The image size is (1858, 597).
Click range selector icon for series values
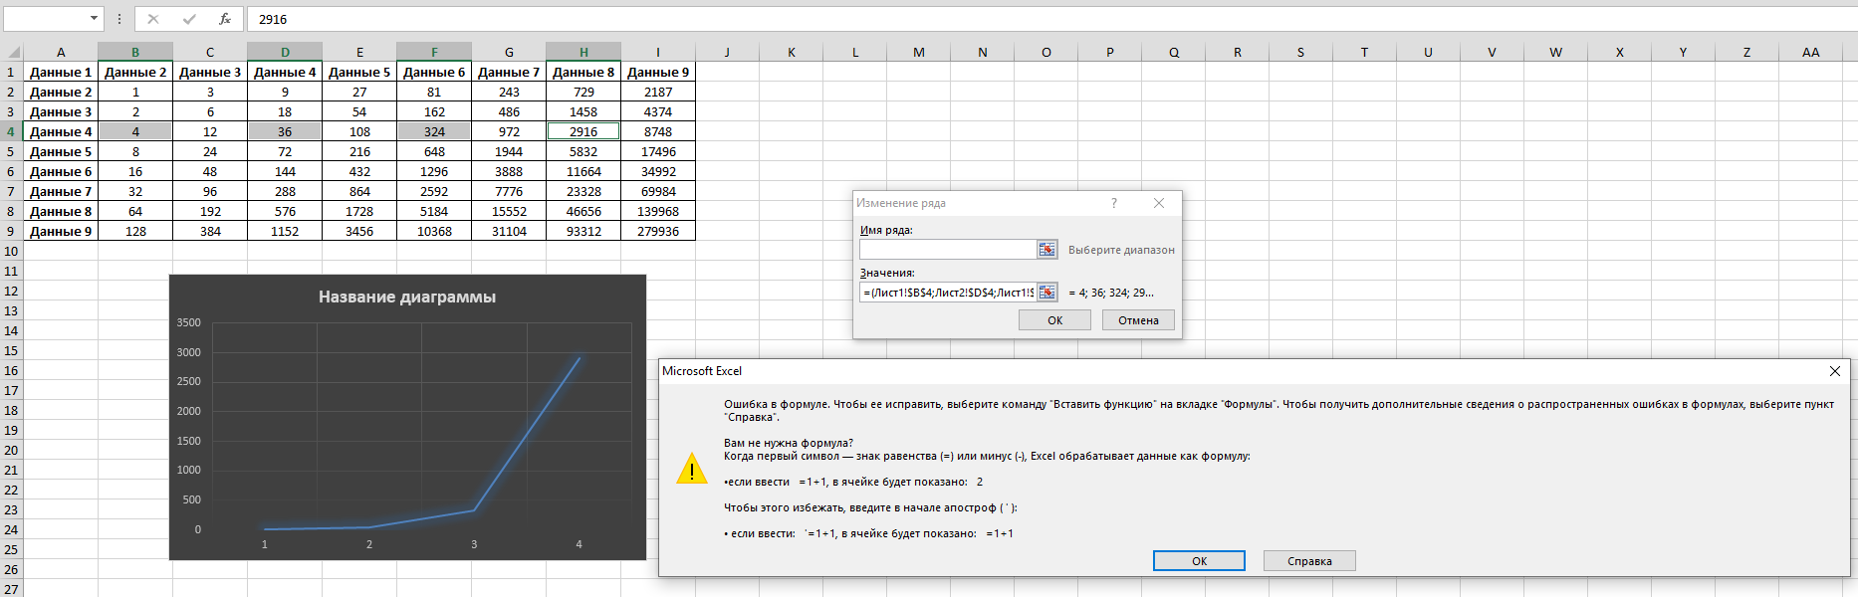(x=1046, y=293)
